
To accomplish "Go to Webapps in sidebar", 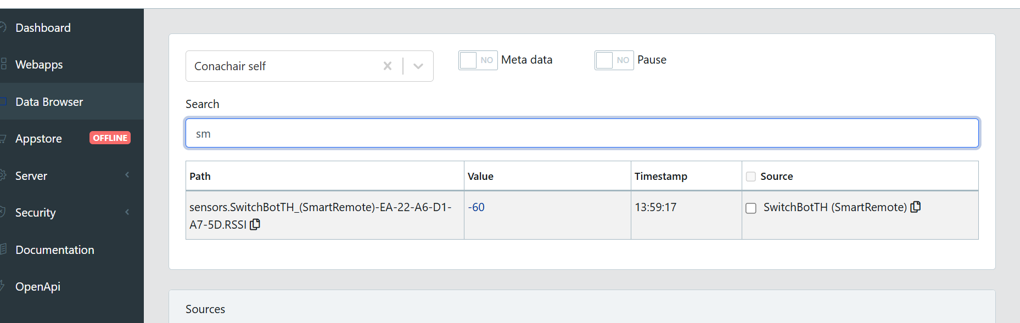I will 39,65.
